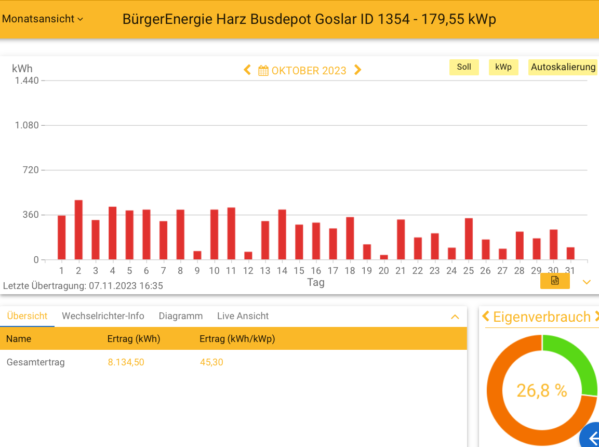Viewport: 599px width, 447px height.
Task: Open the calendar date picker icon
Action: coord(263,71)
